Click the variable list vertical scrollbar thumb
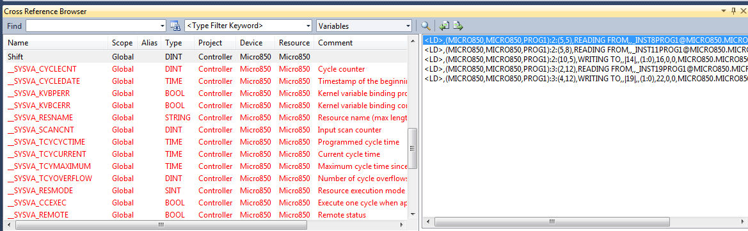Image resolution: width=748 pixels, height=231 pixels. click(x=413, y=148)
